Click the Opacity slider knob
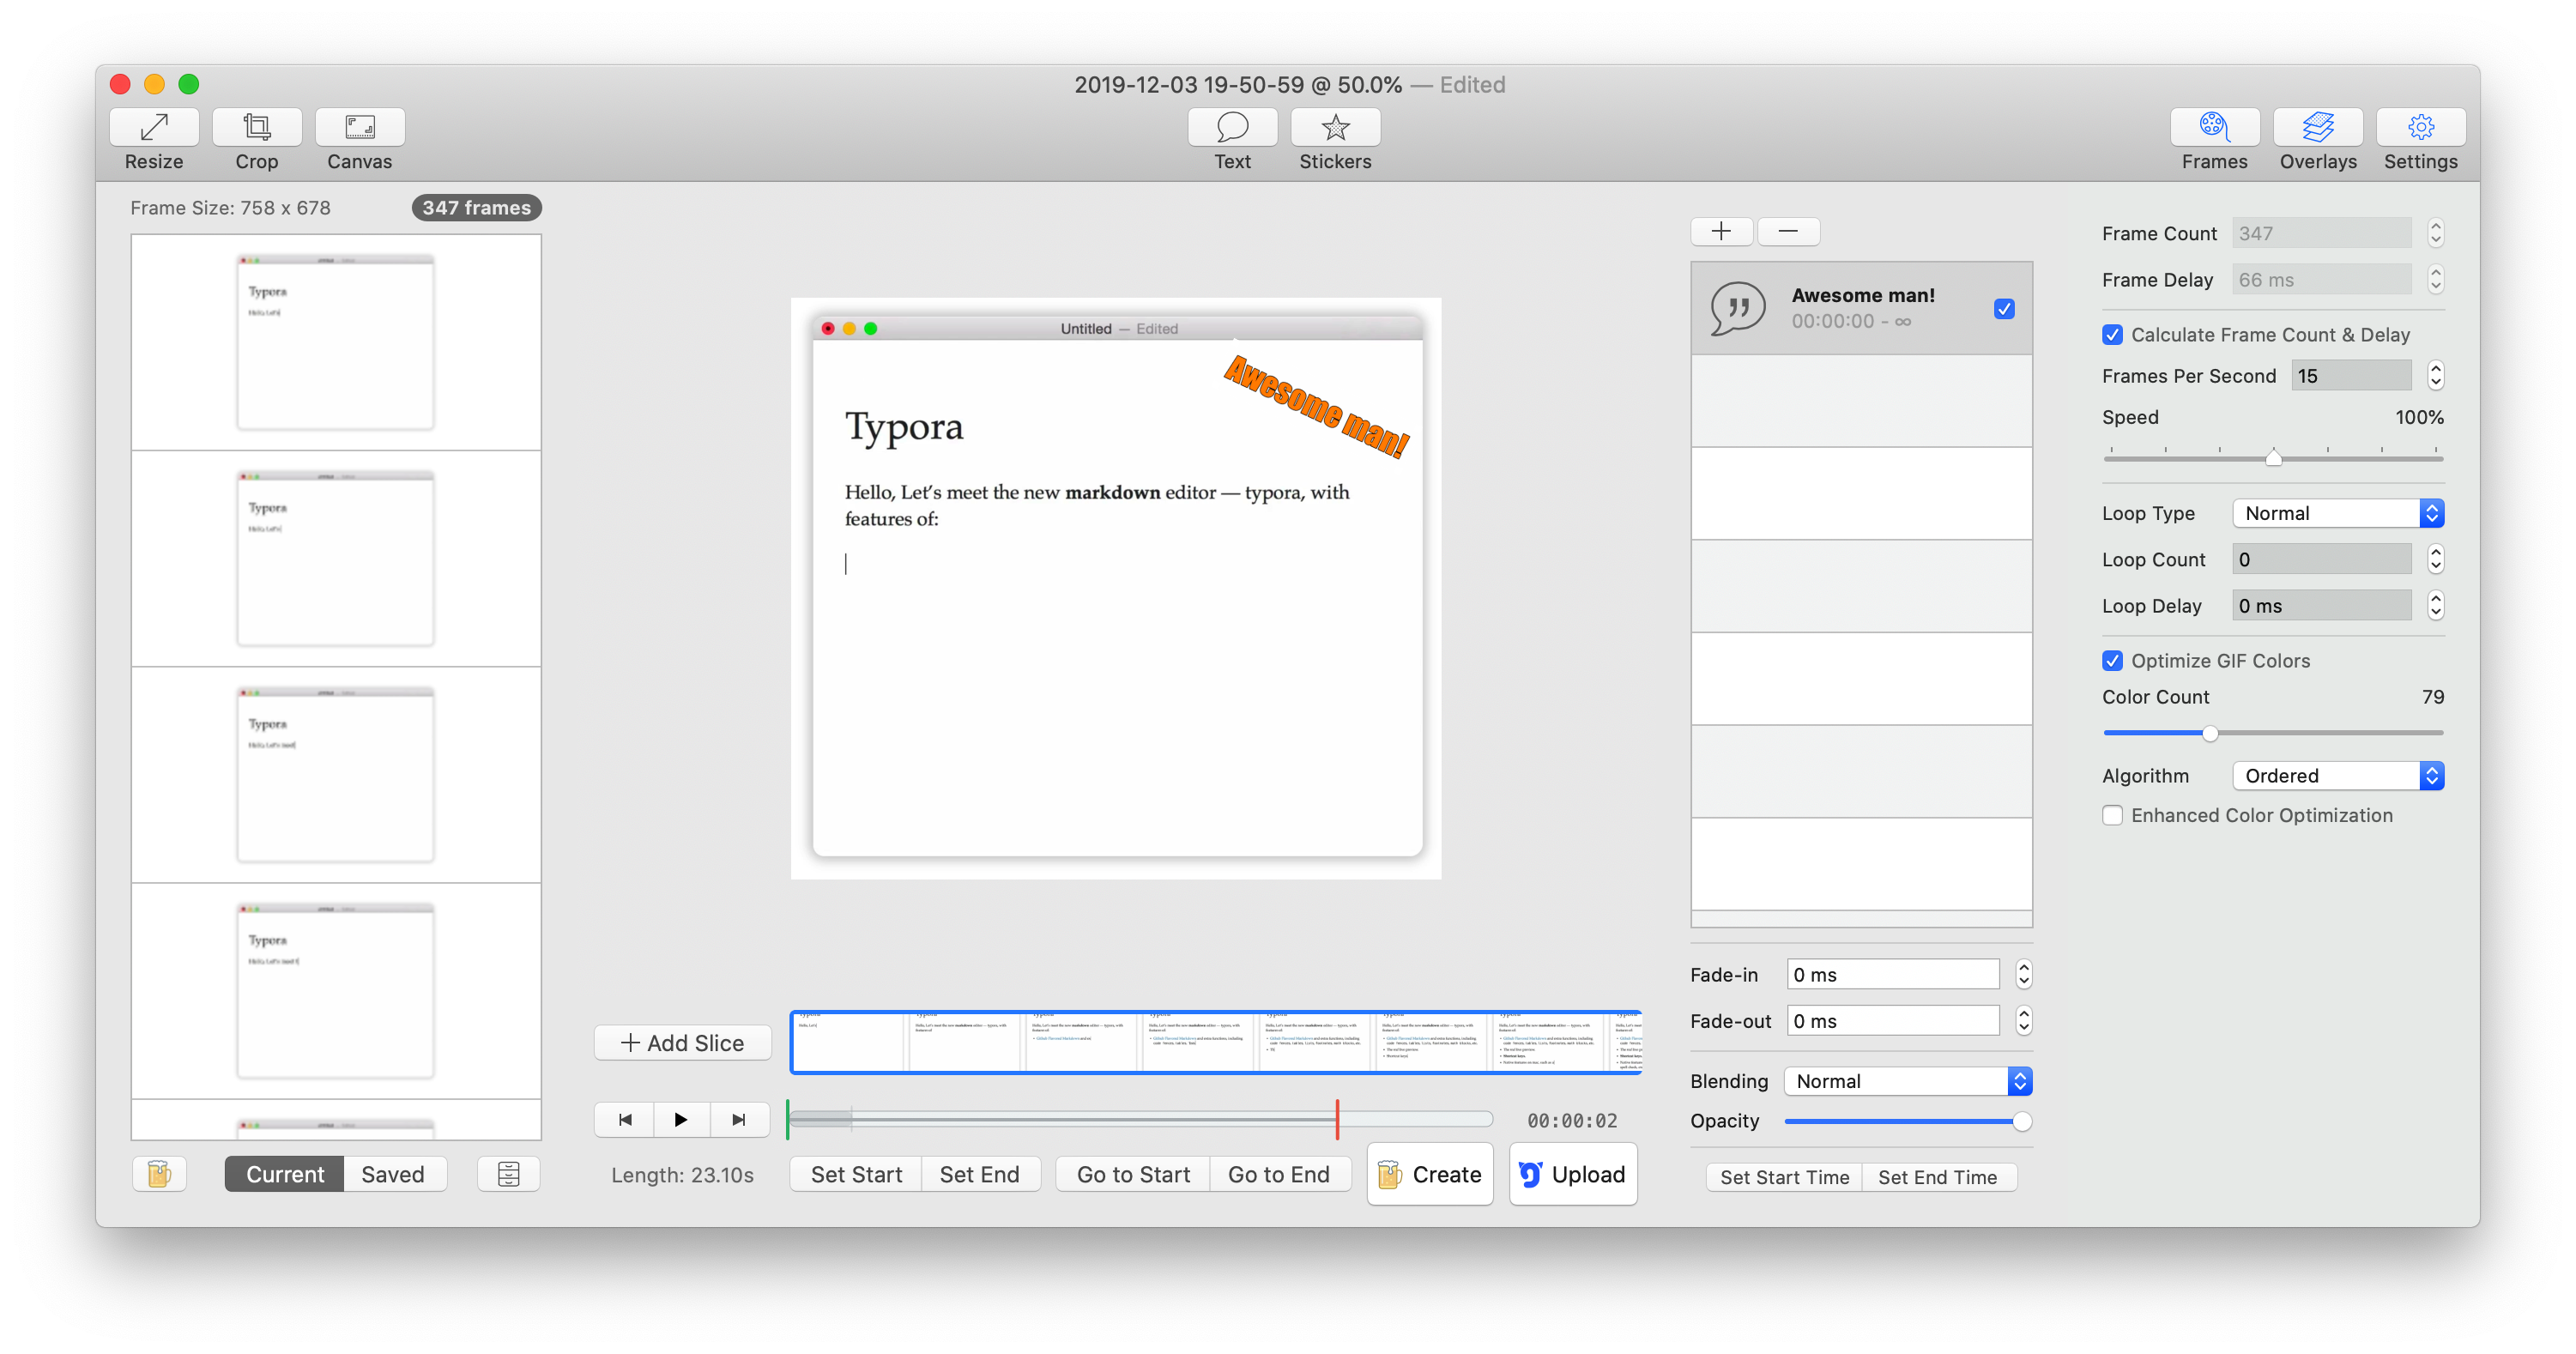This screenshot has height=1354, width=2576. [x=2022, y=1121]
